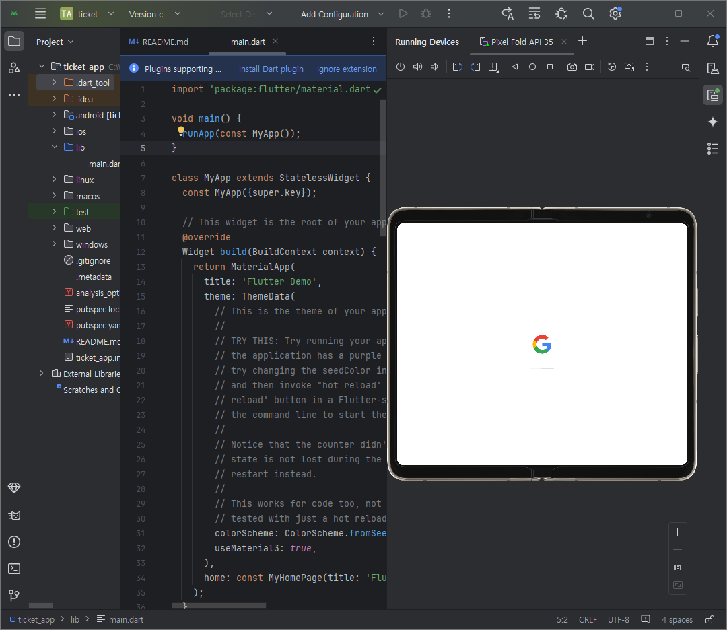Open Gemini sparkle assistant
Image resolution: width=727 pixels, height=630 pixels.
coord(713,122)
